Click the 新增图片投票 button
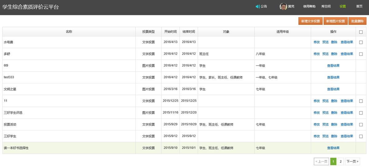The width and height of the screenshot is (369, 168). (x=335, y=21)
